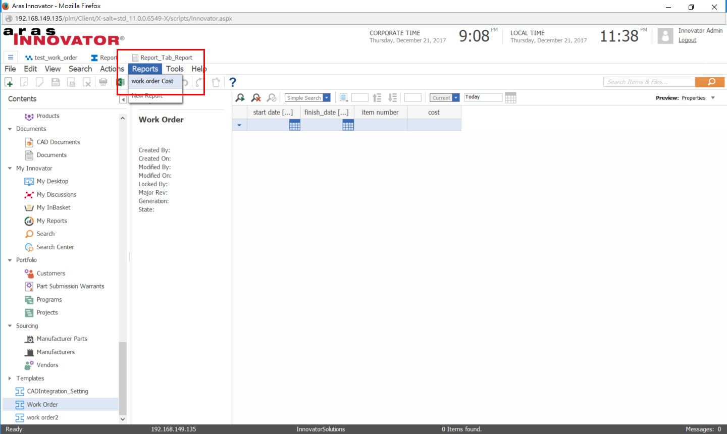727x434 pixels.
Task: Click the Paste clipboard toolbar icon
Action: (x=216, y=82)
